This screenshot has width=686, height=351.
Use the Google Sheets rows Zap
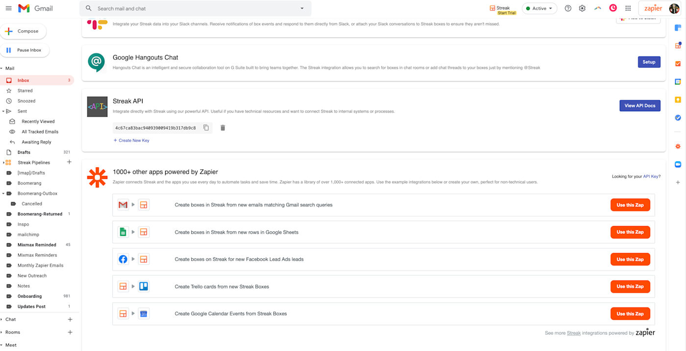pos(630,232)
